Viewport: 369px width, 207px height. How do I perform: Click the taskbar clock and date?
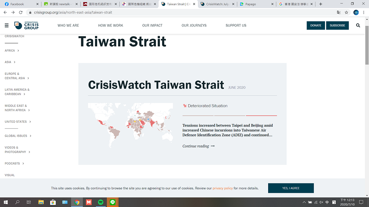click(x=347, y=202)
